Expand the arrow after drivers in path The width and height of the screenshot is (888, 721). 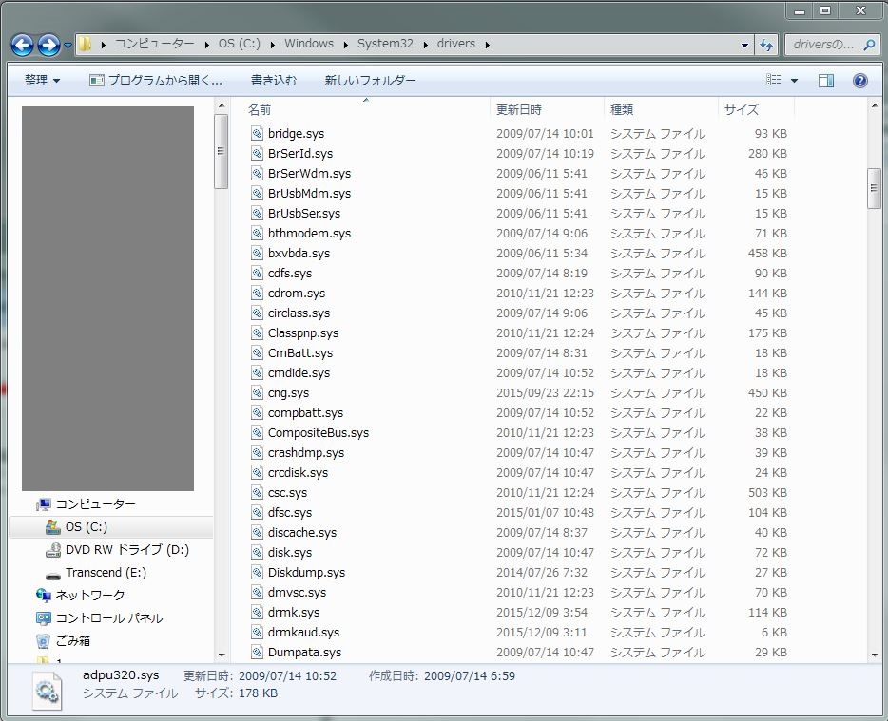tap(487, 45)
